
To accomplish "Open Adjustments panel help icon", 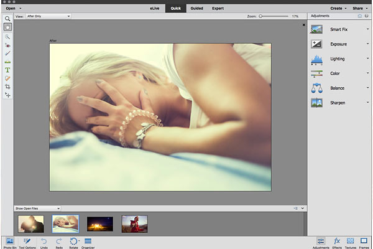I will (x=366, y=16).
